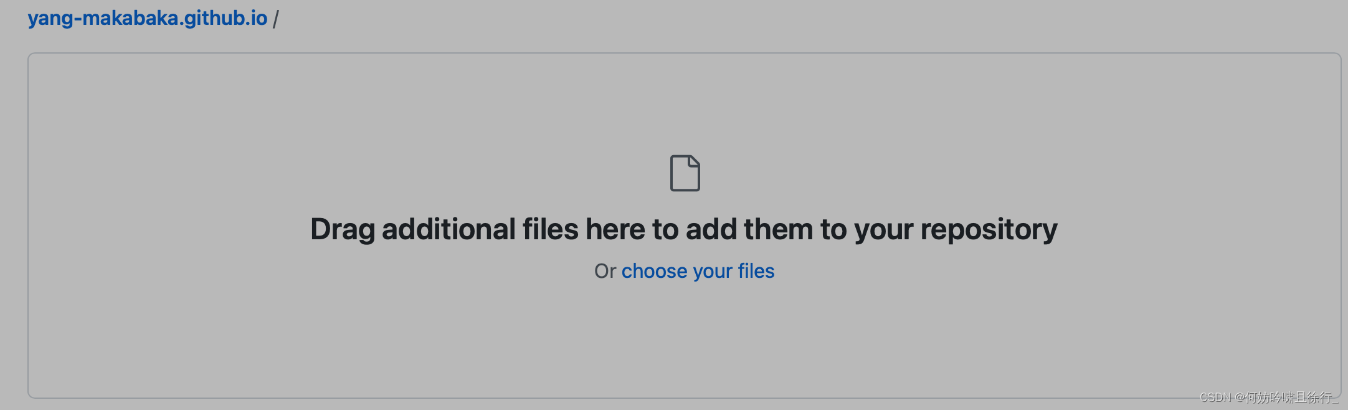The width and height of the screenshot is (1348, 410).
Task: Click the word 'Drag' in the upload heading
Action: tap(343, 229)
